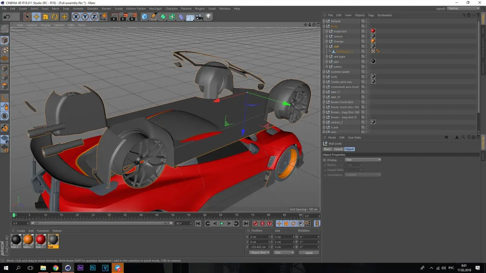Toggle visibility dots for bodycolor
Viewport: 486px width, 273px height.
[366, 31]
